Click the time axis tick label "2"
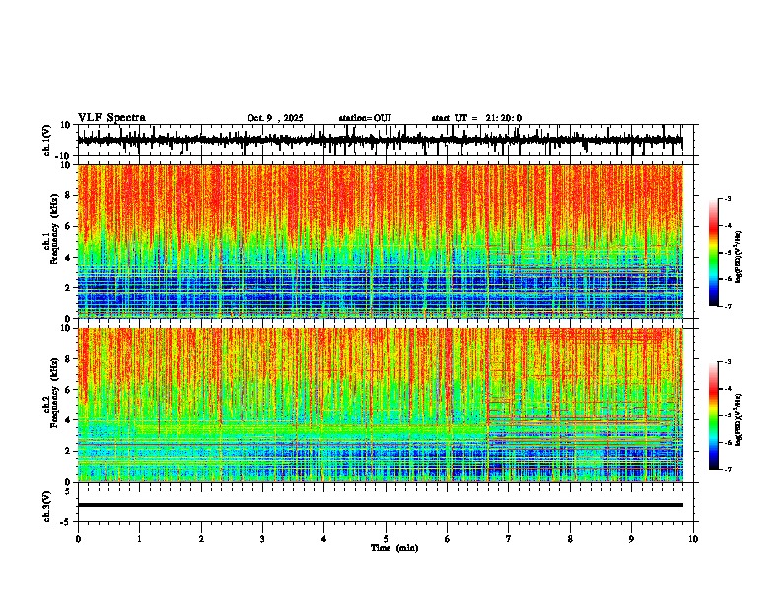781x604 pixels. (201, 539)
